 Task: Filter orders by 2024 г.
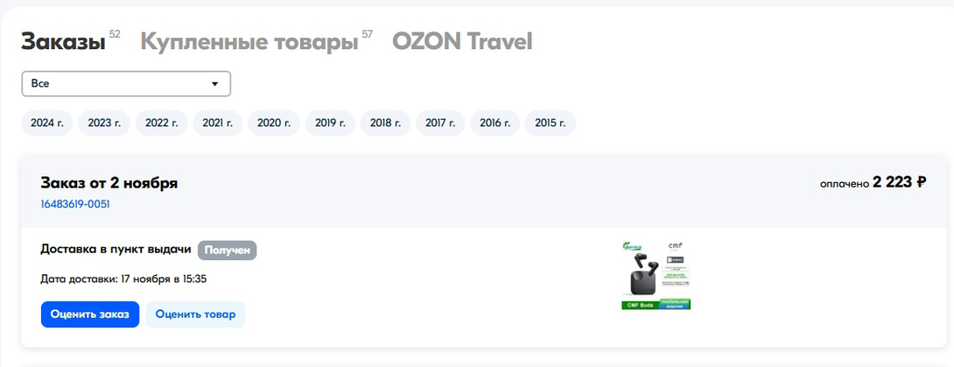pos(47,124)
